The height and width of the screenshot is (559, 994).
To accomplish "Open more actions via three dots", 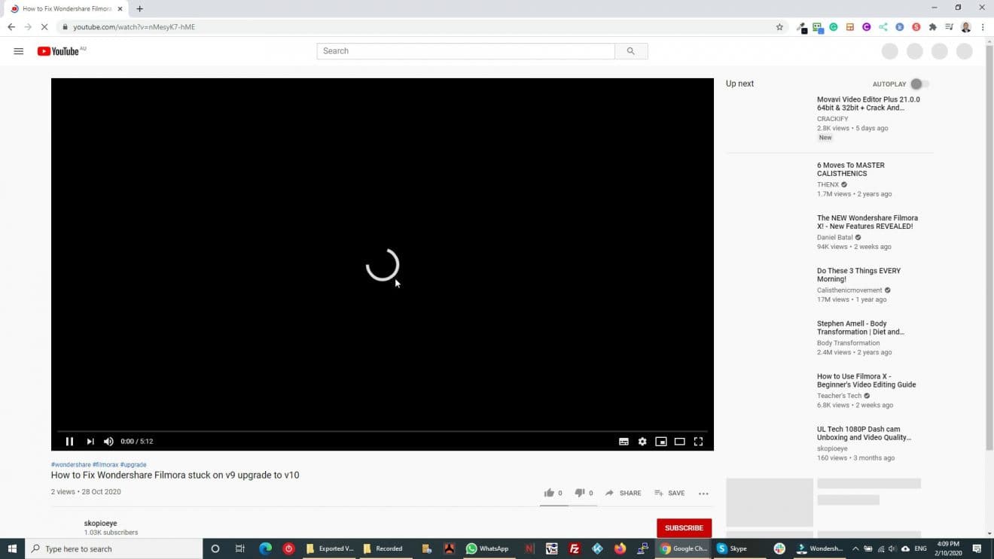I will point(703,493).
